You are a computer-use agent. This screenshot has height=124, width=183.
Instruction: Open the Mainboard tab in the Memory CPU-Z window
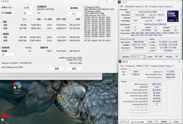[131, 66]
